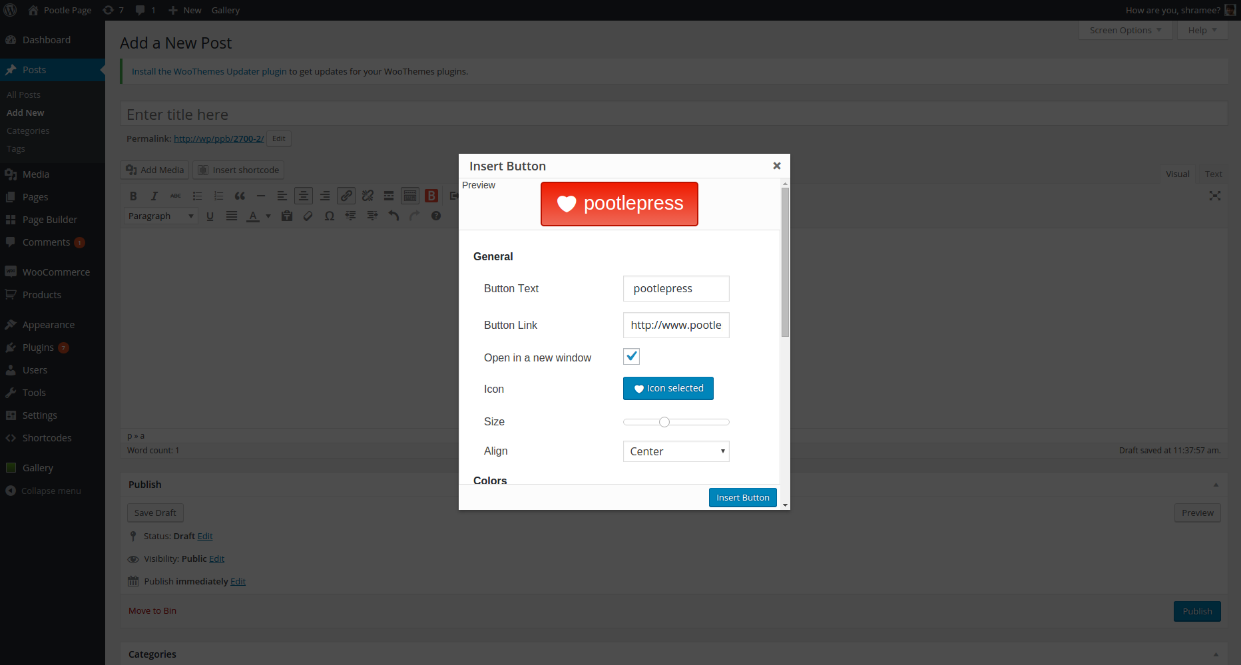Justify the text alignment
The width and height of the screenshot is (1241, 665).
point(232,216)
